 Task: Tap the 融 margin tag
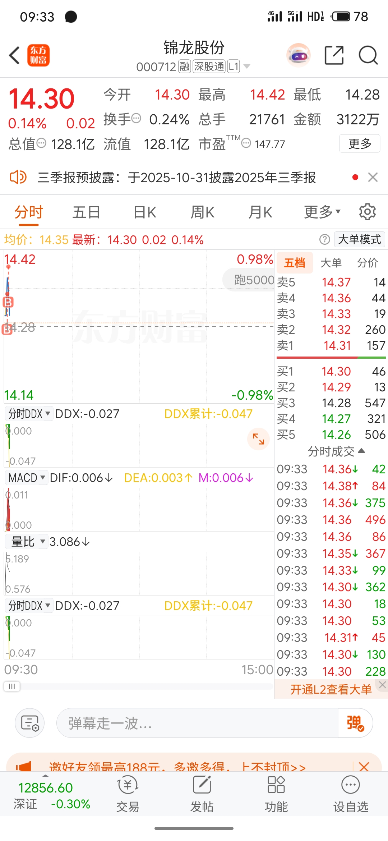(x=185, y=66)
